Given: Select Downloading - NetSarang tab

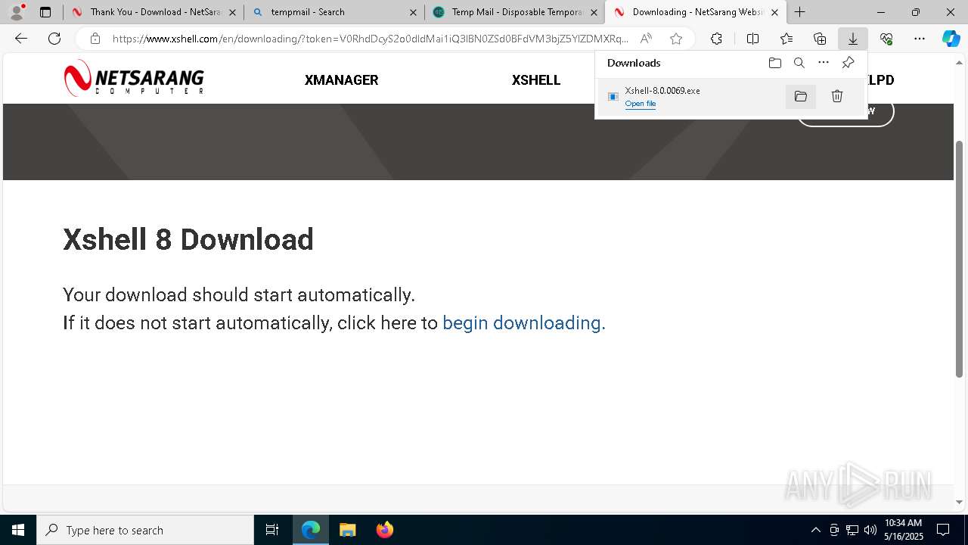Looking at the screenshot, I should 696,12.
